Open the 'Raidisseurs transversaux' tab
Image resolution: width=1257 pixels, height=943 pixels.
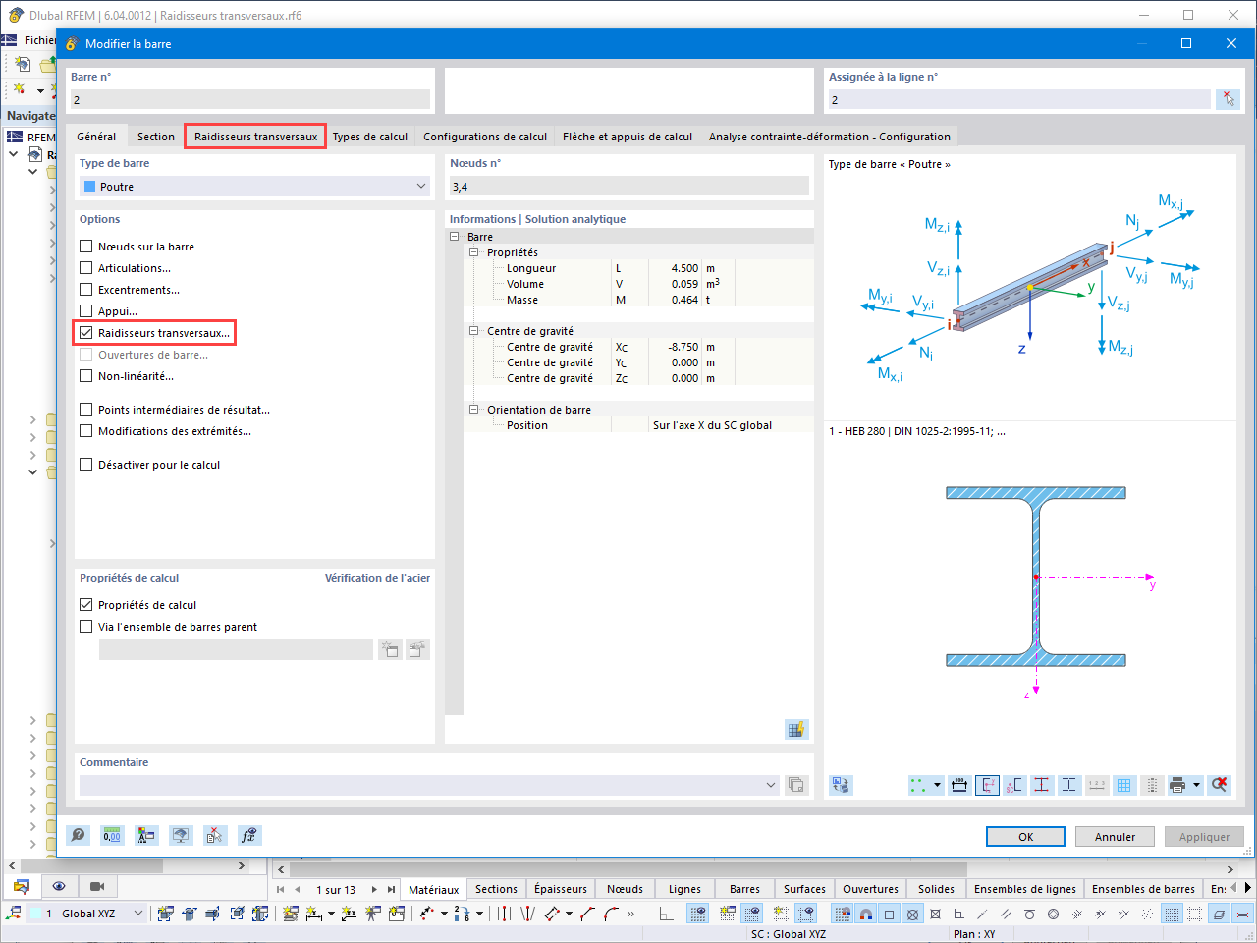coord(255,137)
